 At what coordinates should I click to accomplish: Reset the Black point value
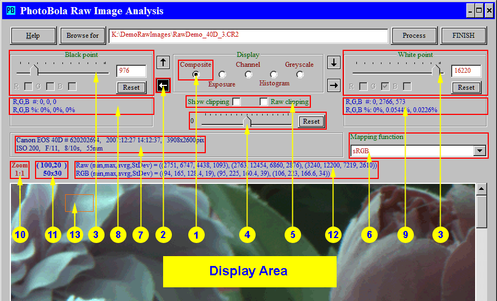click(x=131, y=87)
